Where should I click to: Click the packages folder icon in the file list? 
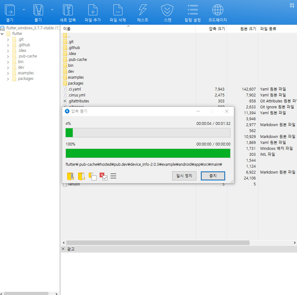[65, 83]
